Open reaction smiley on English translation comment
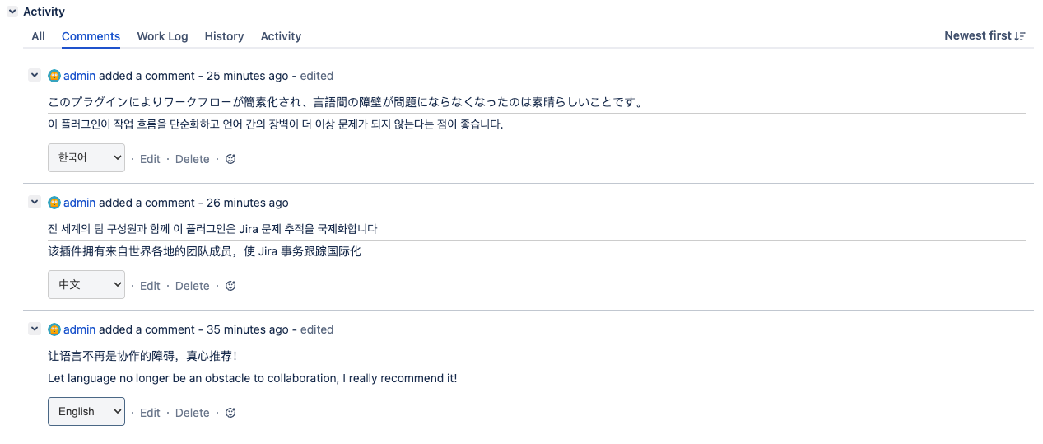The width and height of the screenshot is (1043, 444). click(230, 413)
